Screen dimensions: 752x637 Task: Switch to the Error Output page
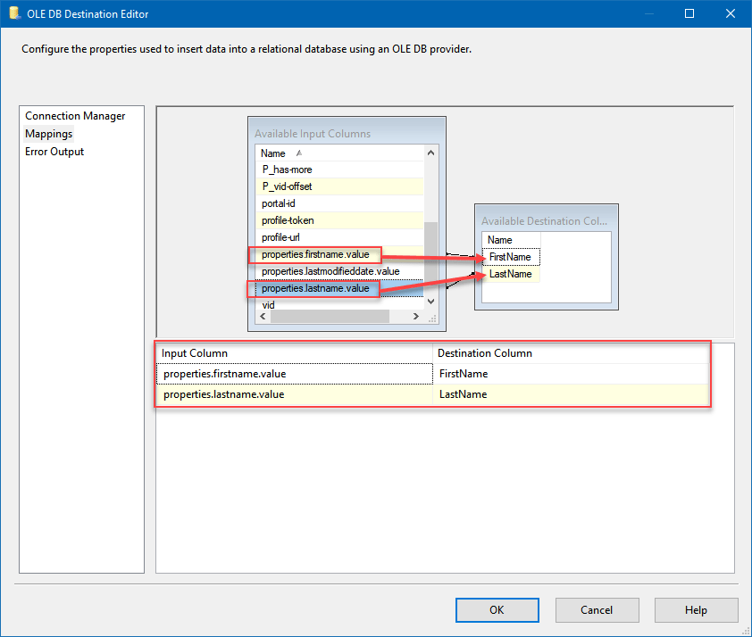(x=53, y=151)
